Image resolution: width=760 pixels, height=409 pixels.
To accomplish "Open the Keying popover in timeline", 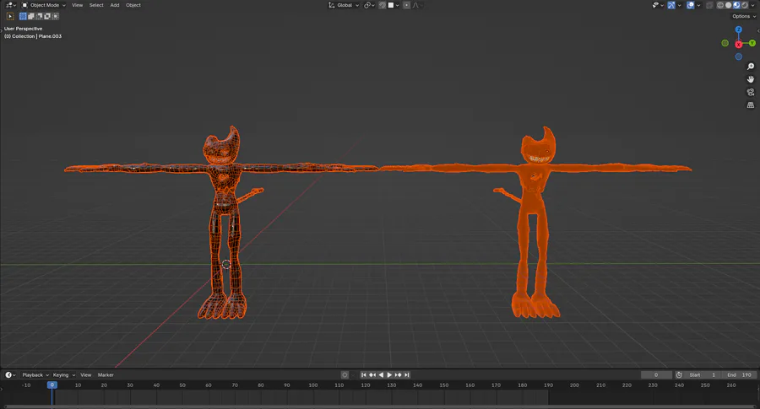I will point(63,374).
